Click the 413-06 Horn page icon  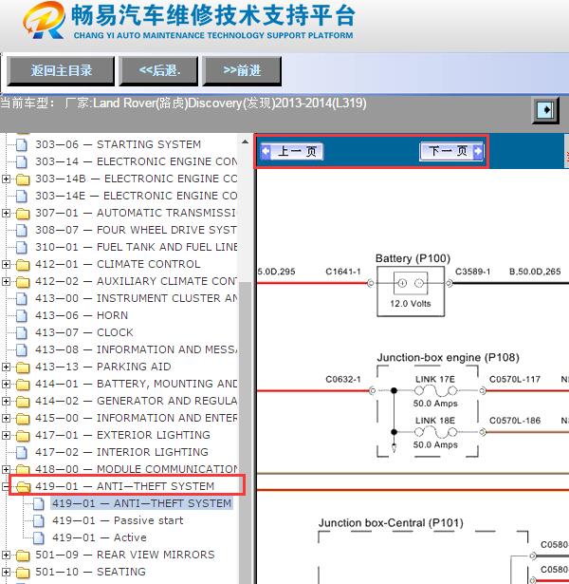pos(22,316)
